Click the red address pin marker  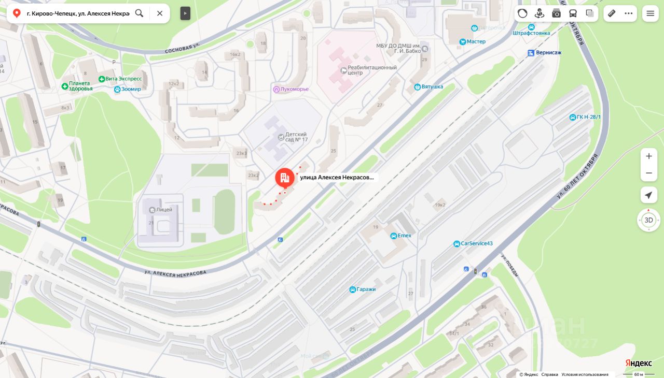[x=285, y=179]
